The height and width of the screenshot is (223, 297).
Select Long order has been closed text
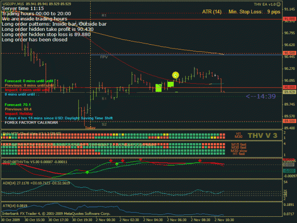click(x=35, y=39)
